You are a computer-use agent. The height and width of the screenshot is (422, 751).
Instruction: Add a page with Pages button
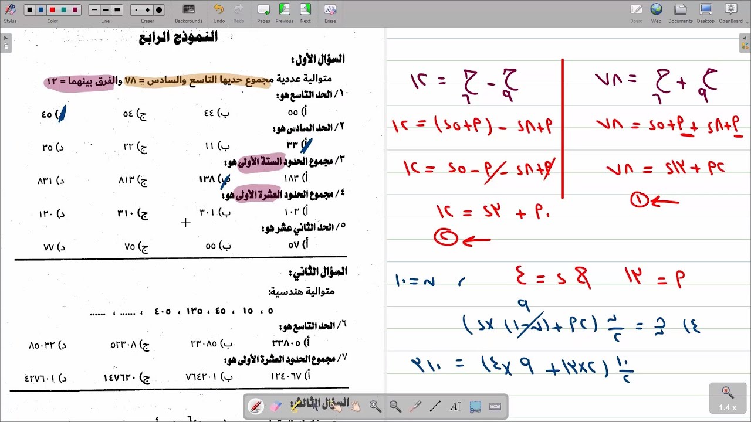[x=263, y=12]
